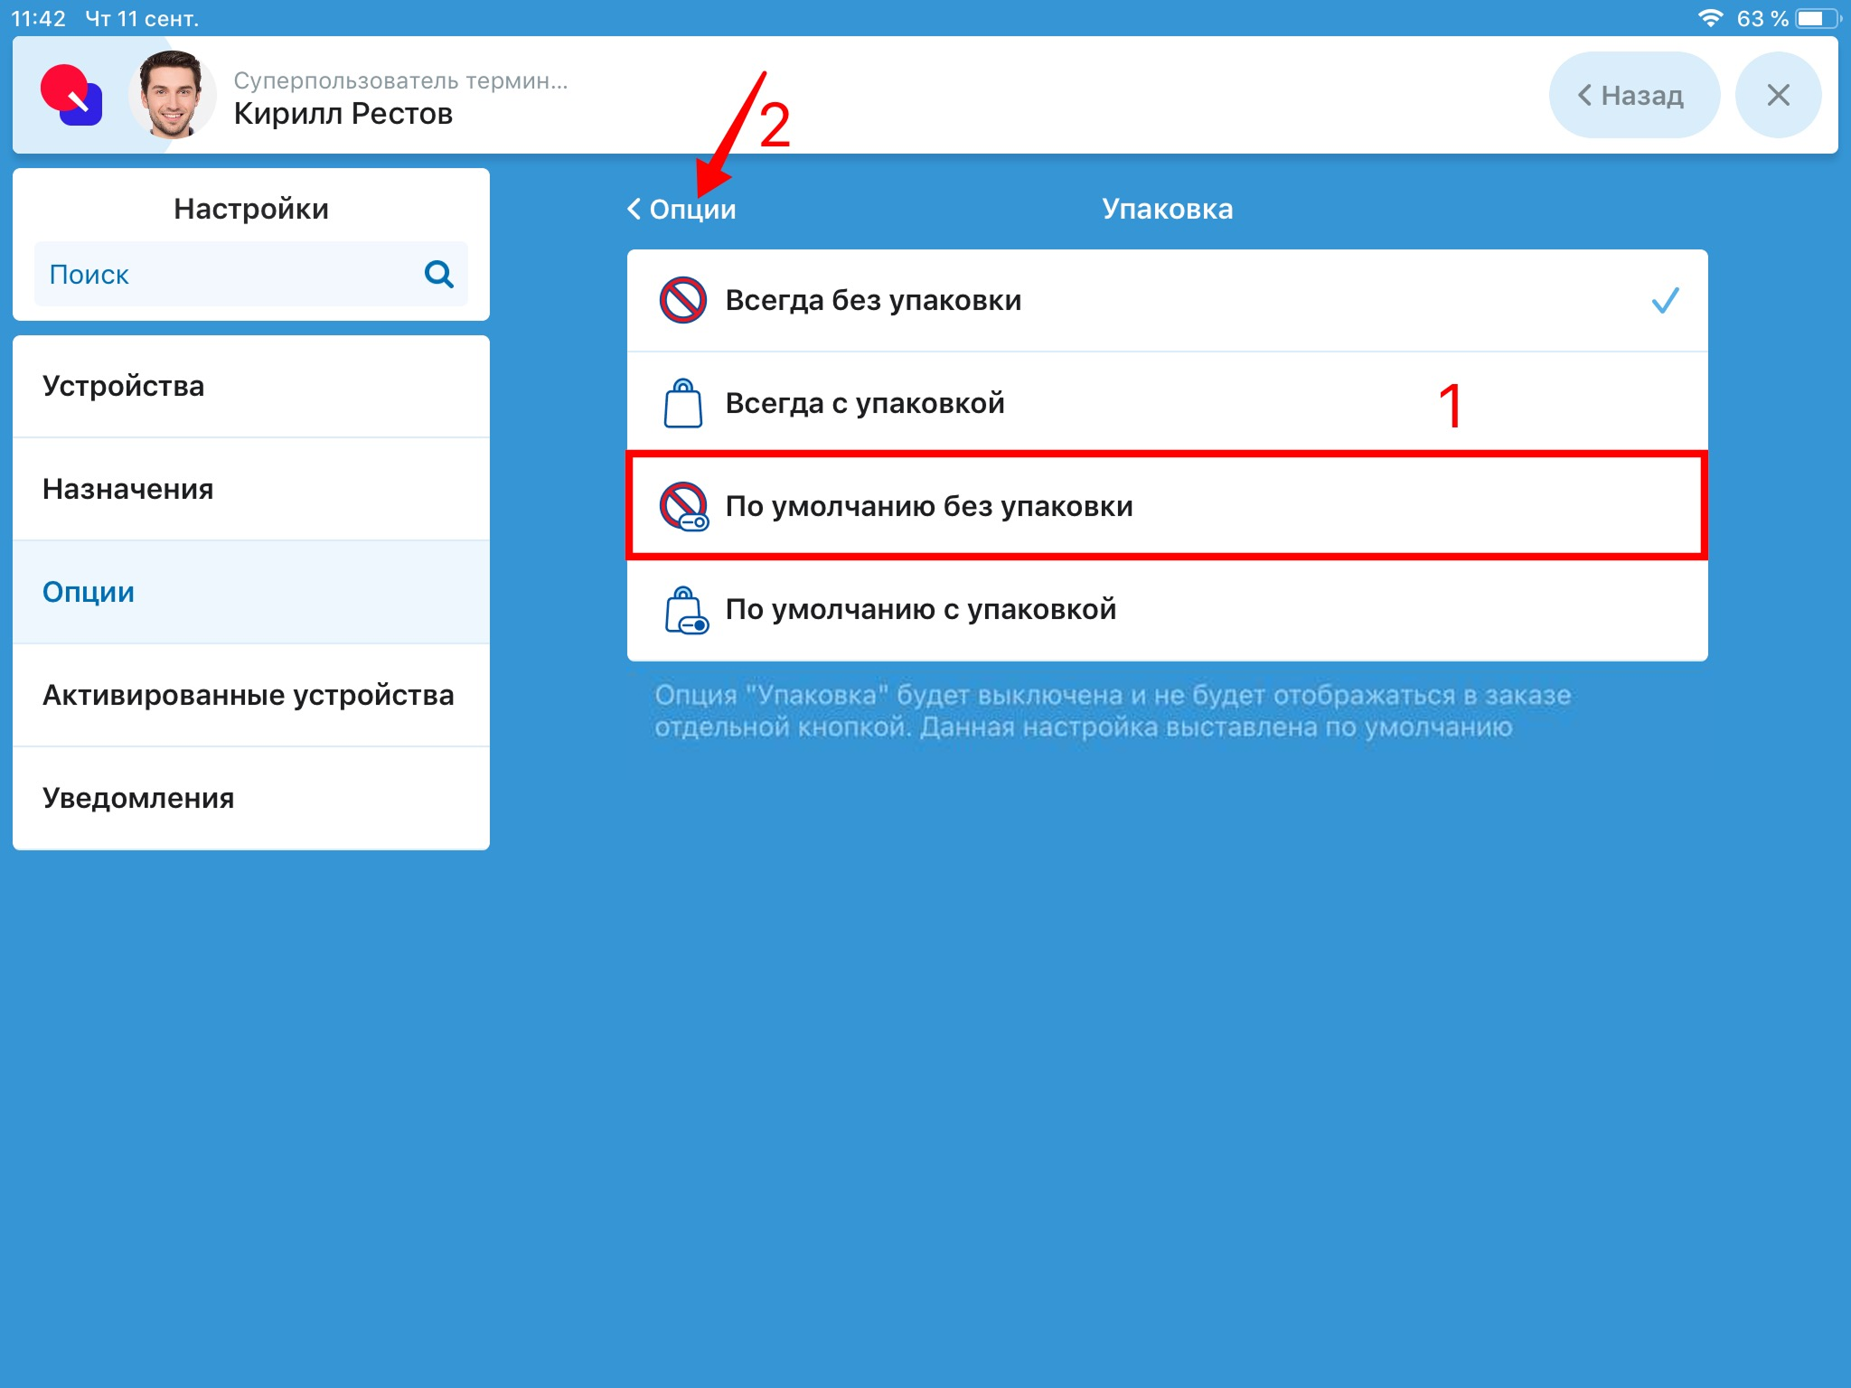The height and width of the screenshot is (1388, 1851).
Task: Focus the Поиск search field
Action: coord(251,274)
